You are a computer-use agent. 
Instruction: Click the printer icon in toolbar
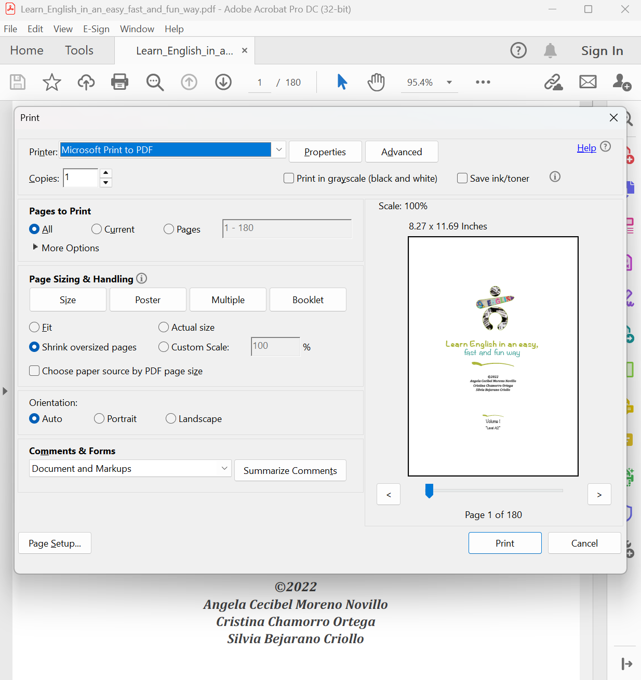click(120, 82)
